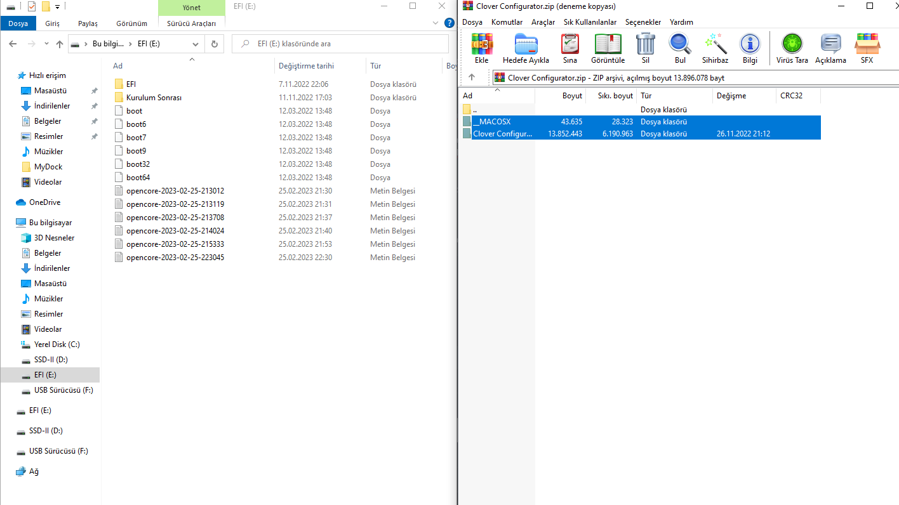Open the WinRAR path dropdown arrow
This screenshot has width=899, height=505.
click(895, 78)
